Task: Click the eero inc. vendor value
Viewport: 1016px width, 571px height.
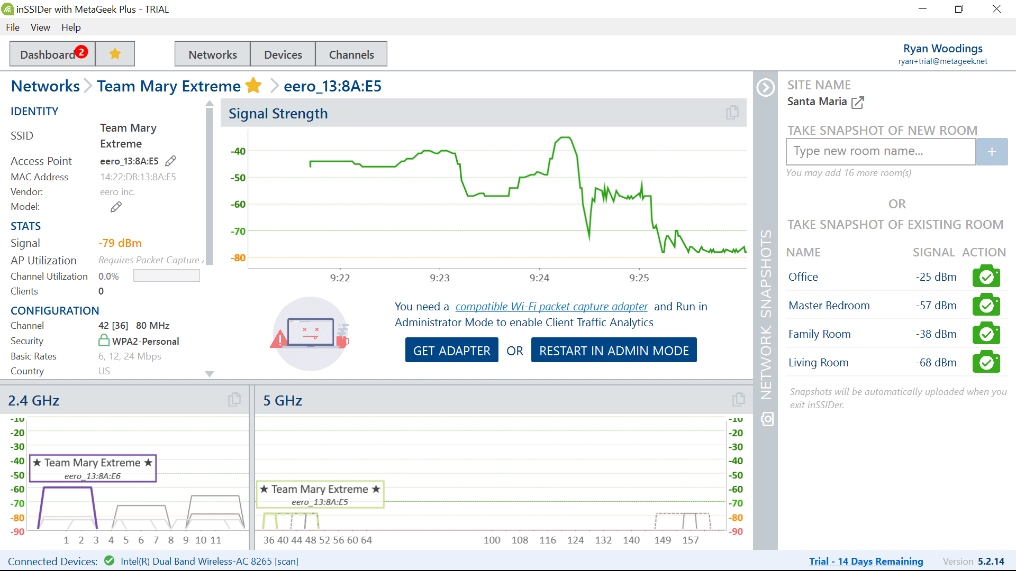Action: pos(117,192)
